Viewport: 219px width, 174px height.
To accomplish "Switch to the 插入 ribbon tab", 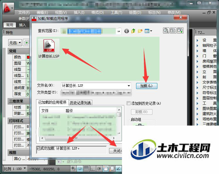I will point(23,25).
